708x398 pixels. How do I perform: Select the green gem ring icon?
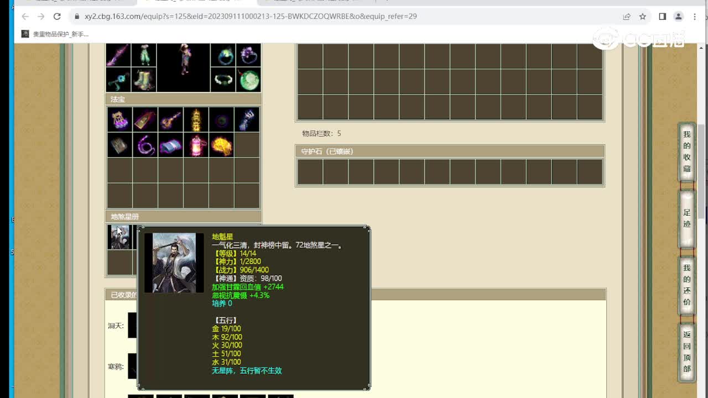[x=223, y=55]
